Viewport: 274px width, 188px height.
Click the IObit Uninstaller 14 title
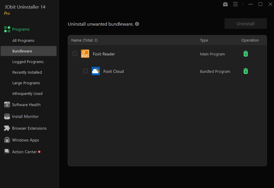25,7
